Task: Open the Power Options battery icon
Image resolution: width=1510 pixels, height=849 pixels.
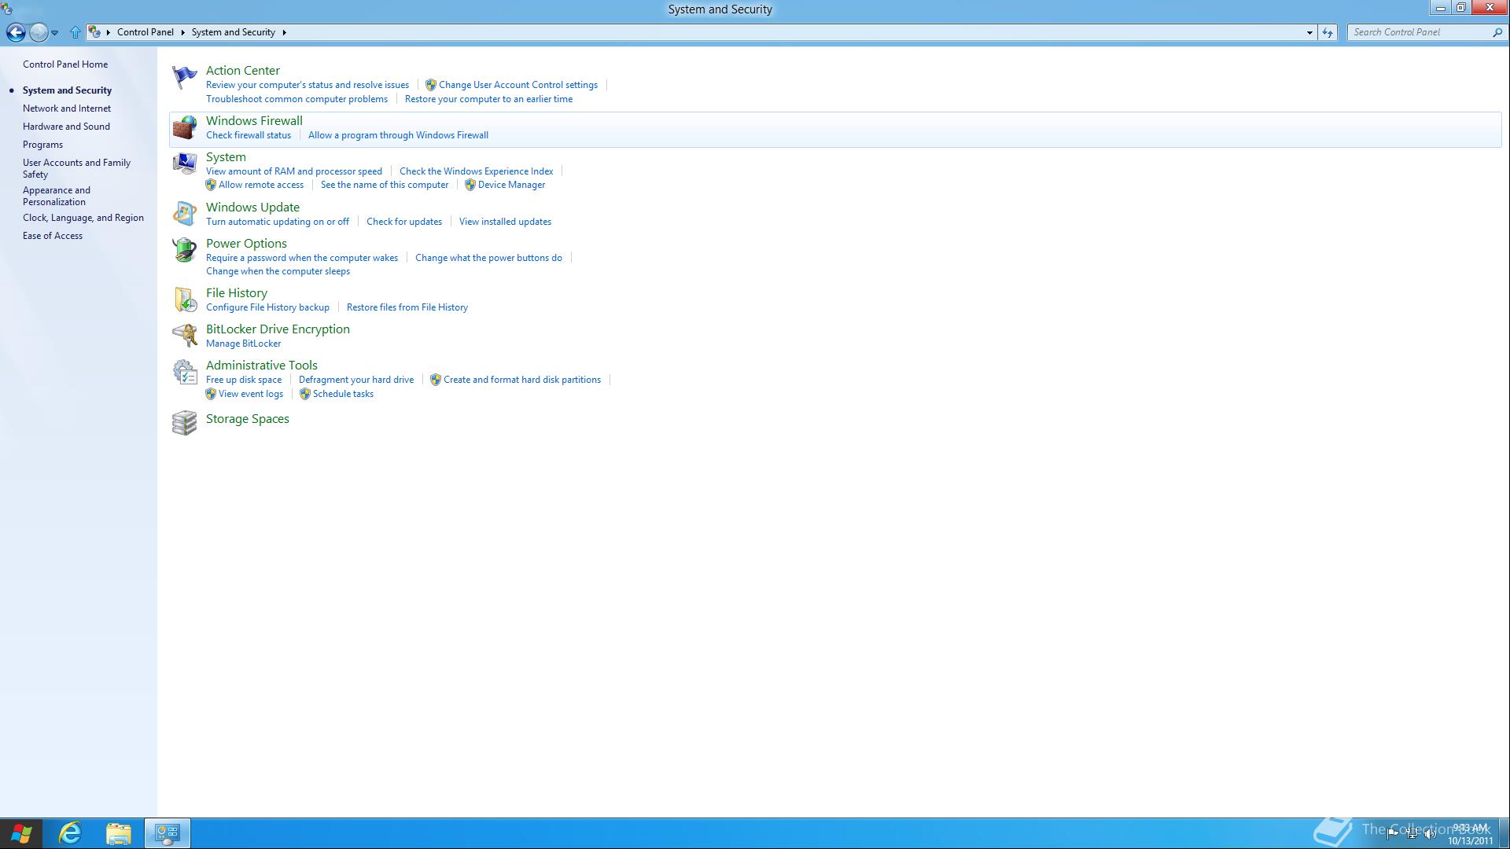Action: [185, 250]
